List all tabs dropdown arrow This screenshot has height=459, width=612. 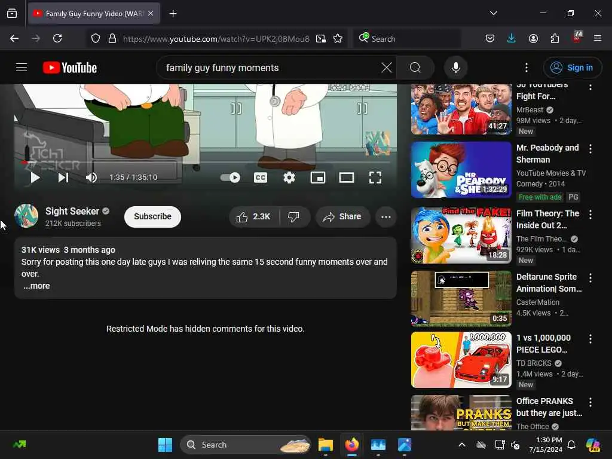point(493,13)
